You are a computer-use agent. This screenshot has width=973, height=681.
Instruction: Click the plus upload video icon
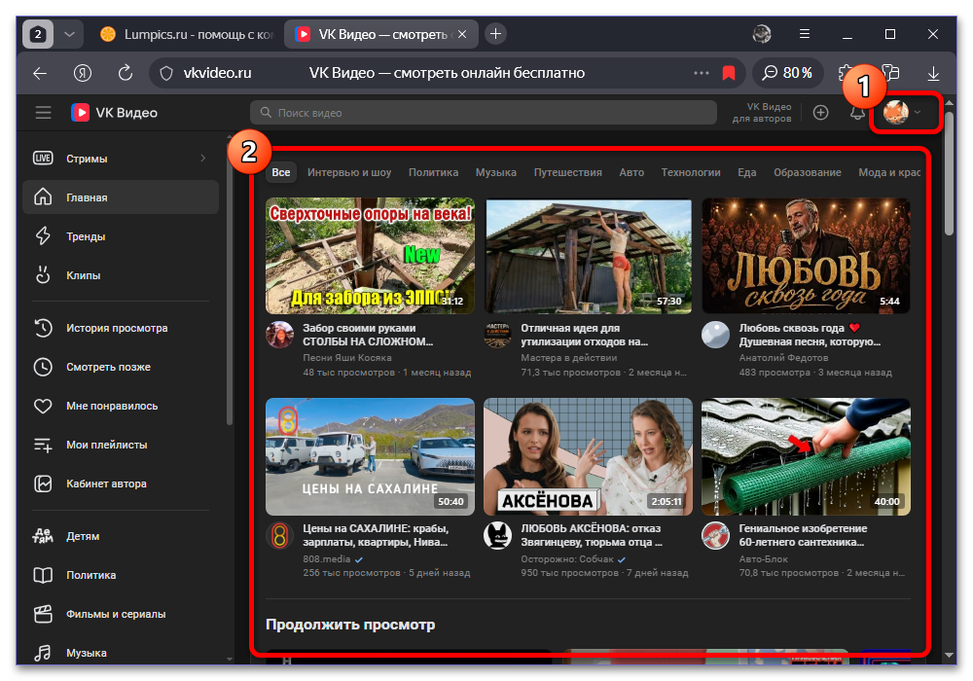[820, 113]
